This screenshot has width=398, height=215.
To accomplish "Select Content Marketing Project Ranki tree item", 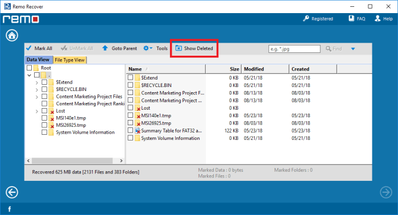I will pos(90,104).
